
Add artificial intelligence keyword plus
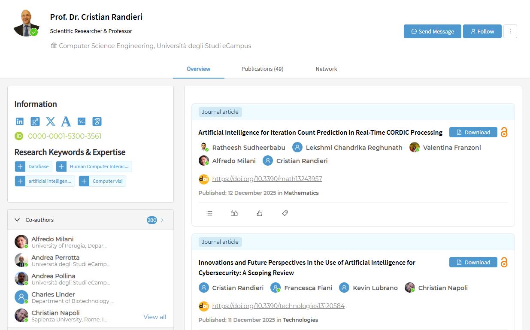20,181
